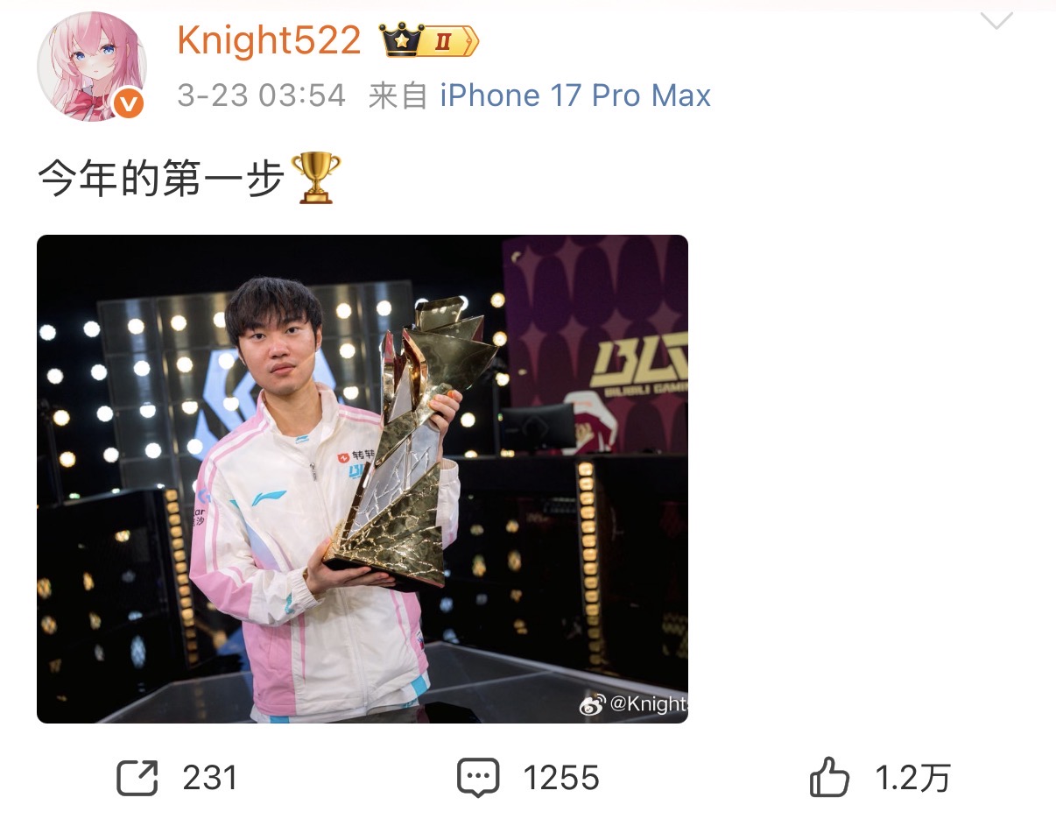Click the Weibo logo in photo watermark
Image resolution: width=1056 pixels, height=826 pixels.
tap(593, 703)
